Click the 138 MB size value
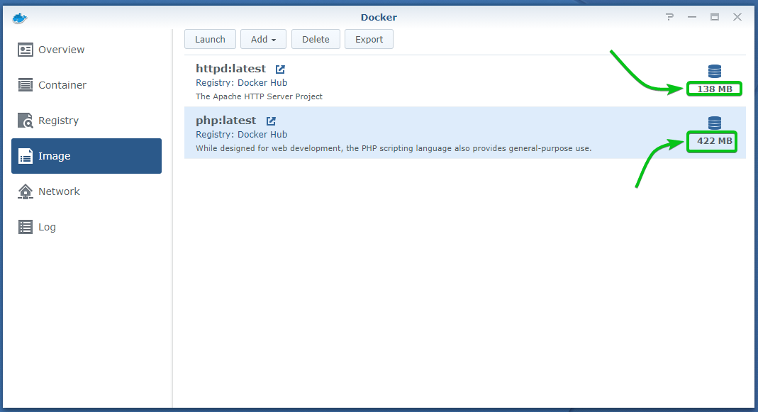The height and width of the screenshot is (412, 758). [715, 89]
